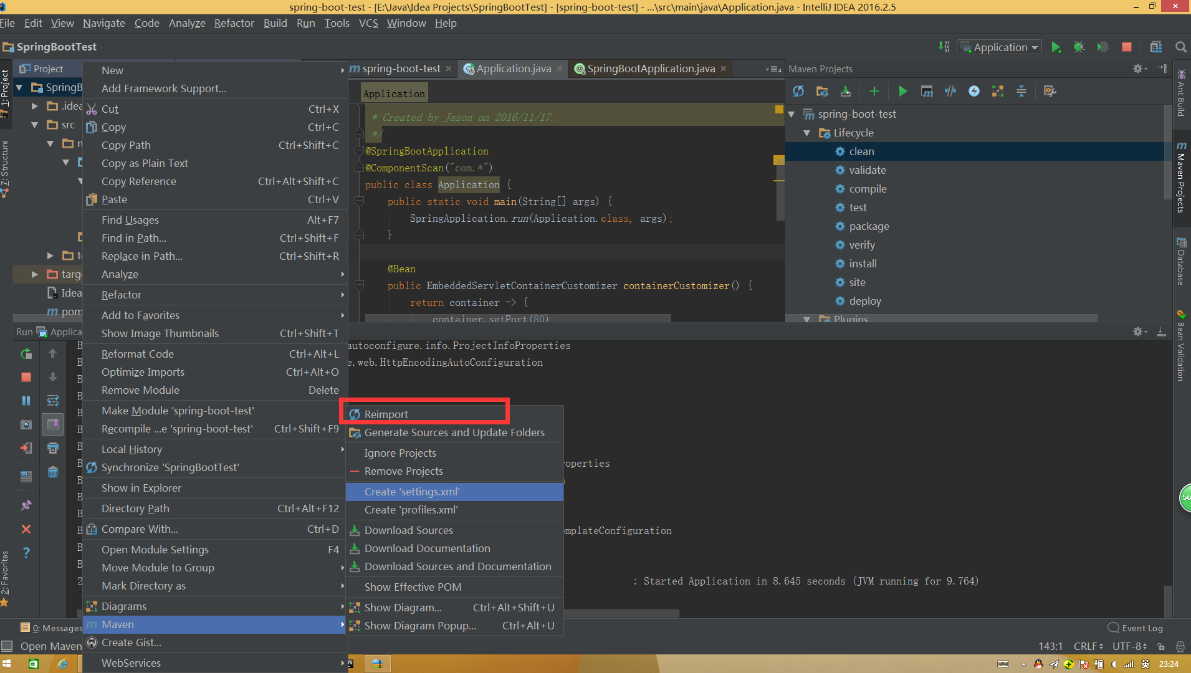Print Run console output
This screenshot has width=1191, height=673.
pos(53,448)
